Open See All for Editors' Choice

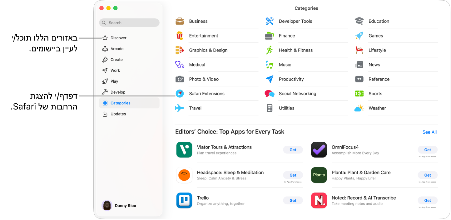pyautogui.click(x=429, y=132)
